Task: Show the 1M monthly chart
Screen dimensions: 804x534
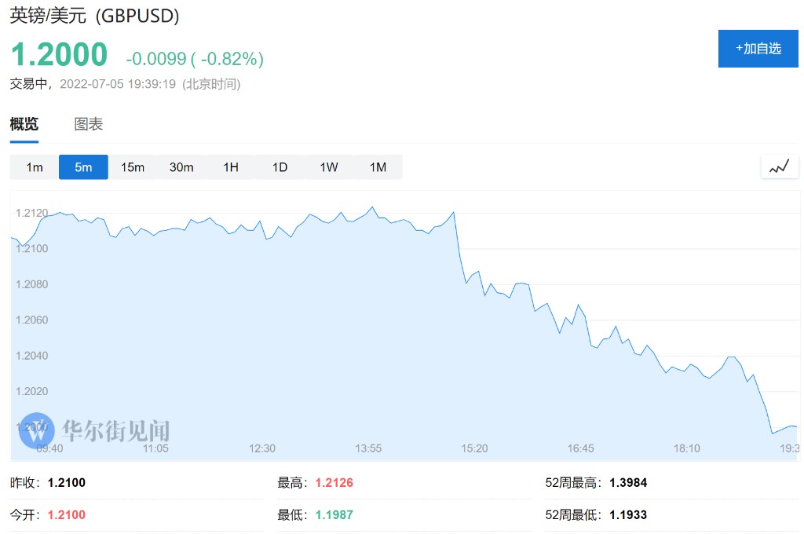Action: pos(378,166)
